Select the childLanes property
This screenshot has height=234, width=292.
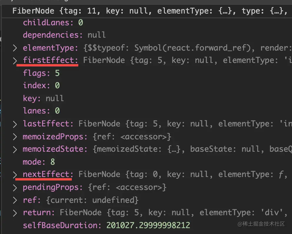53,23
